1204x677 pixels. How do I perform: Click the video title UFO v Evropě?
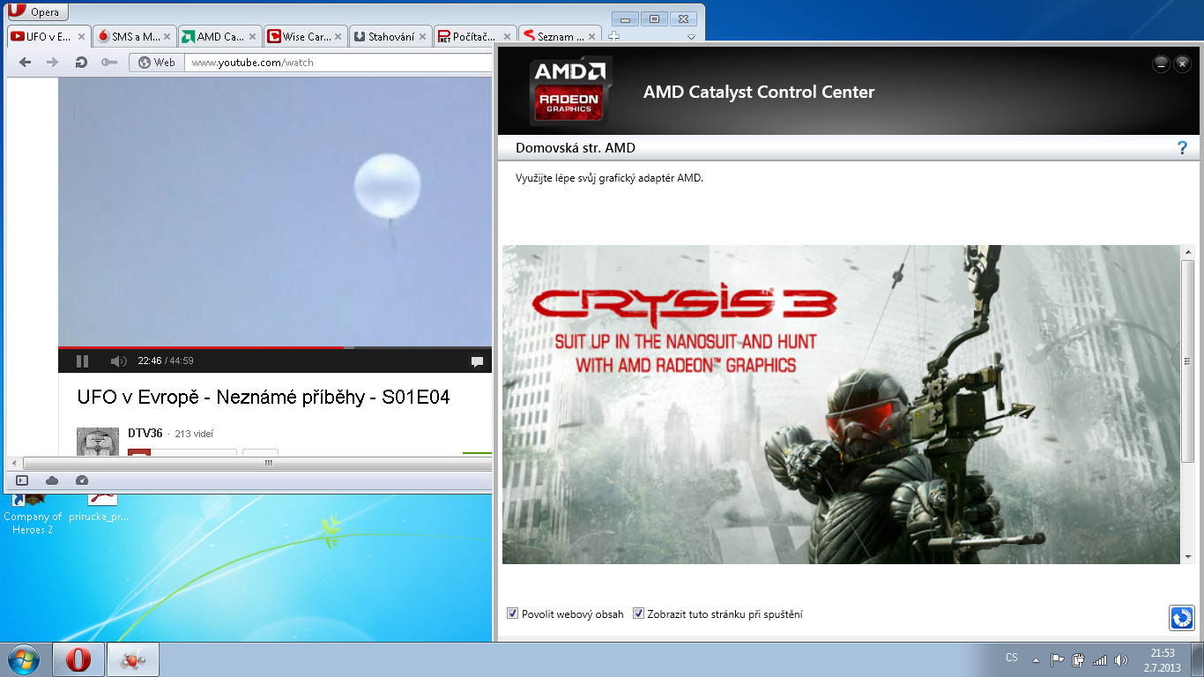264,398
